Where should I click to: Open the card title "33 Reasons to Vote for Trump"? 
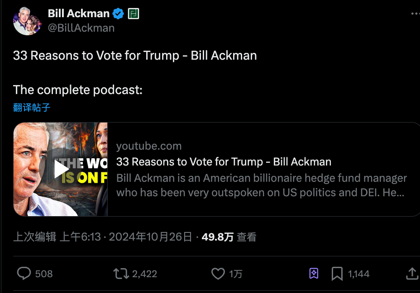coord(224,162)
